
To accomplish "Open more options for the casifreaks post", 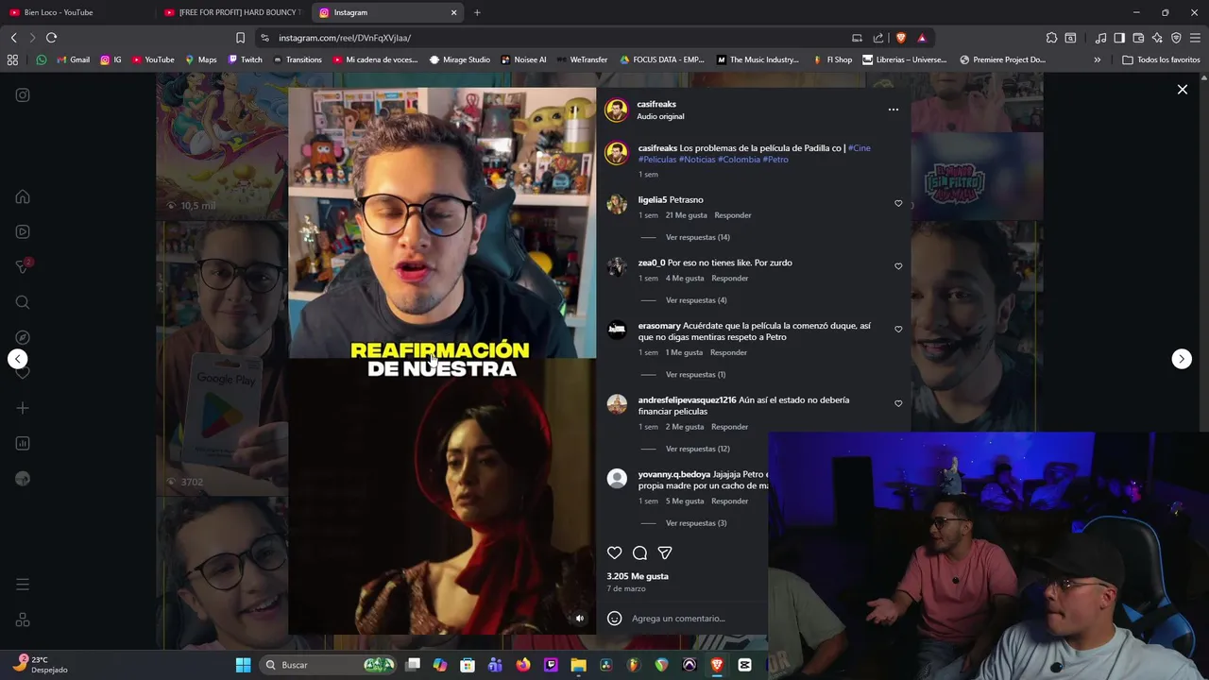I will (x=894, y=110).
